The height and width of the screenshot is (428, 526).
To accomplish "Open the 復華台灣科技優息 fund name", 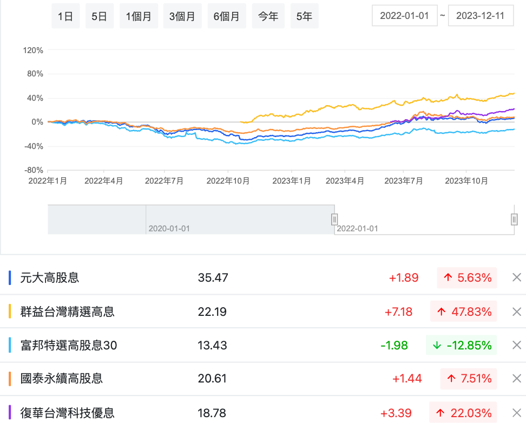I will click(68, 413).
